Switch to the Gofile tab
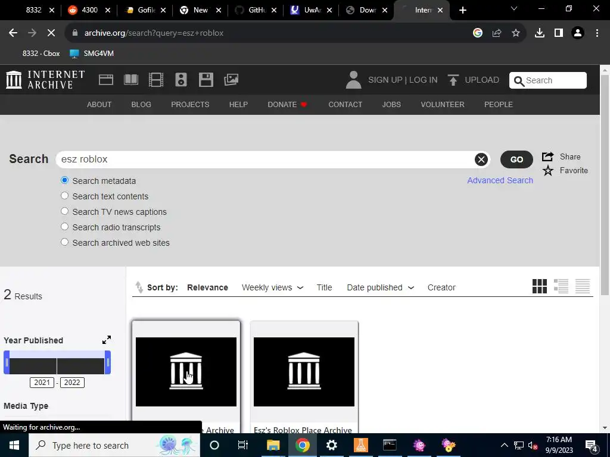 pos(145,10)
